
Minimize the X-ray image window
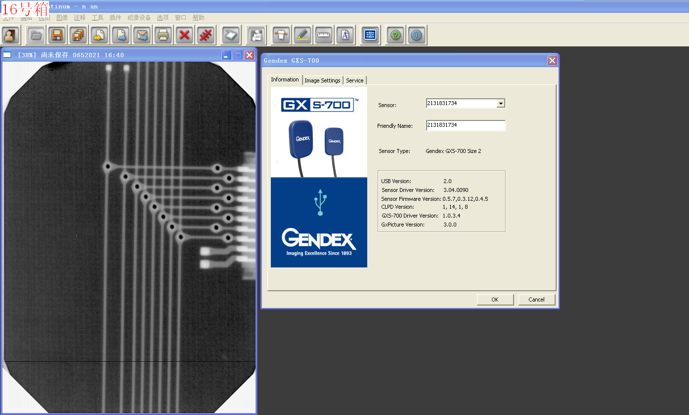226,55
